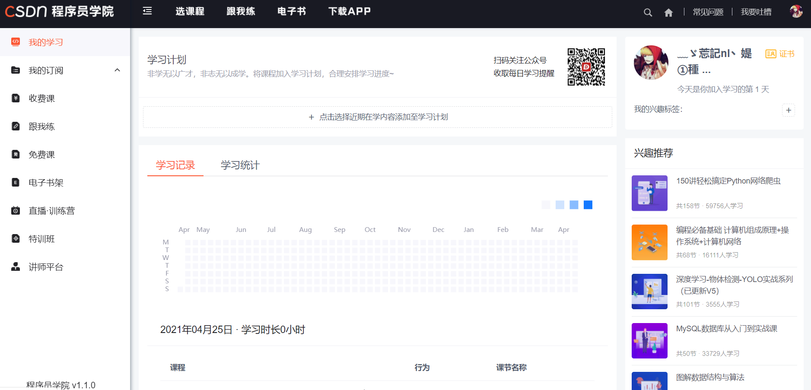Viewport: 811px width, 390px height.
Task: Click 跟我练 sidebar pencil icon
Action: [x=16, y=126]
